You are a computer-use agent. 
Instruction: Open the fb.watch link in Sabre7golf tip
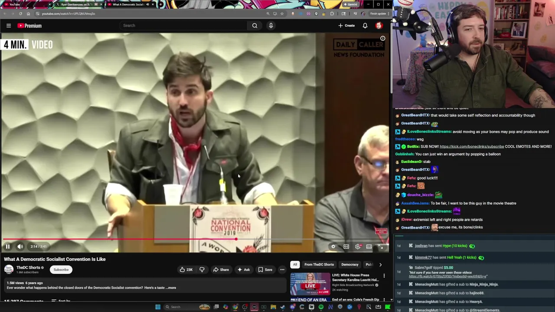[448, 276]
